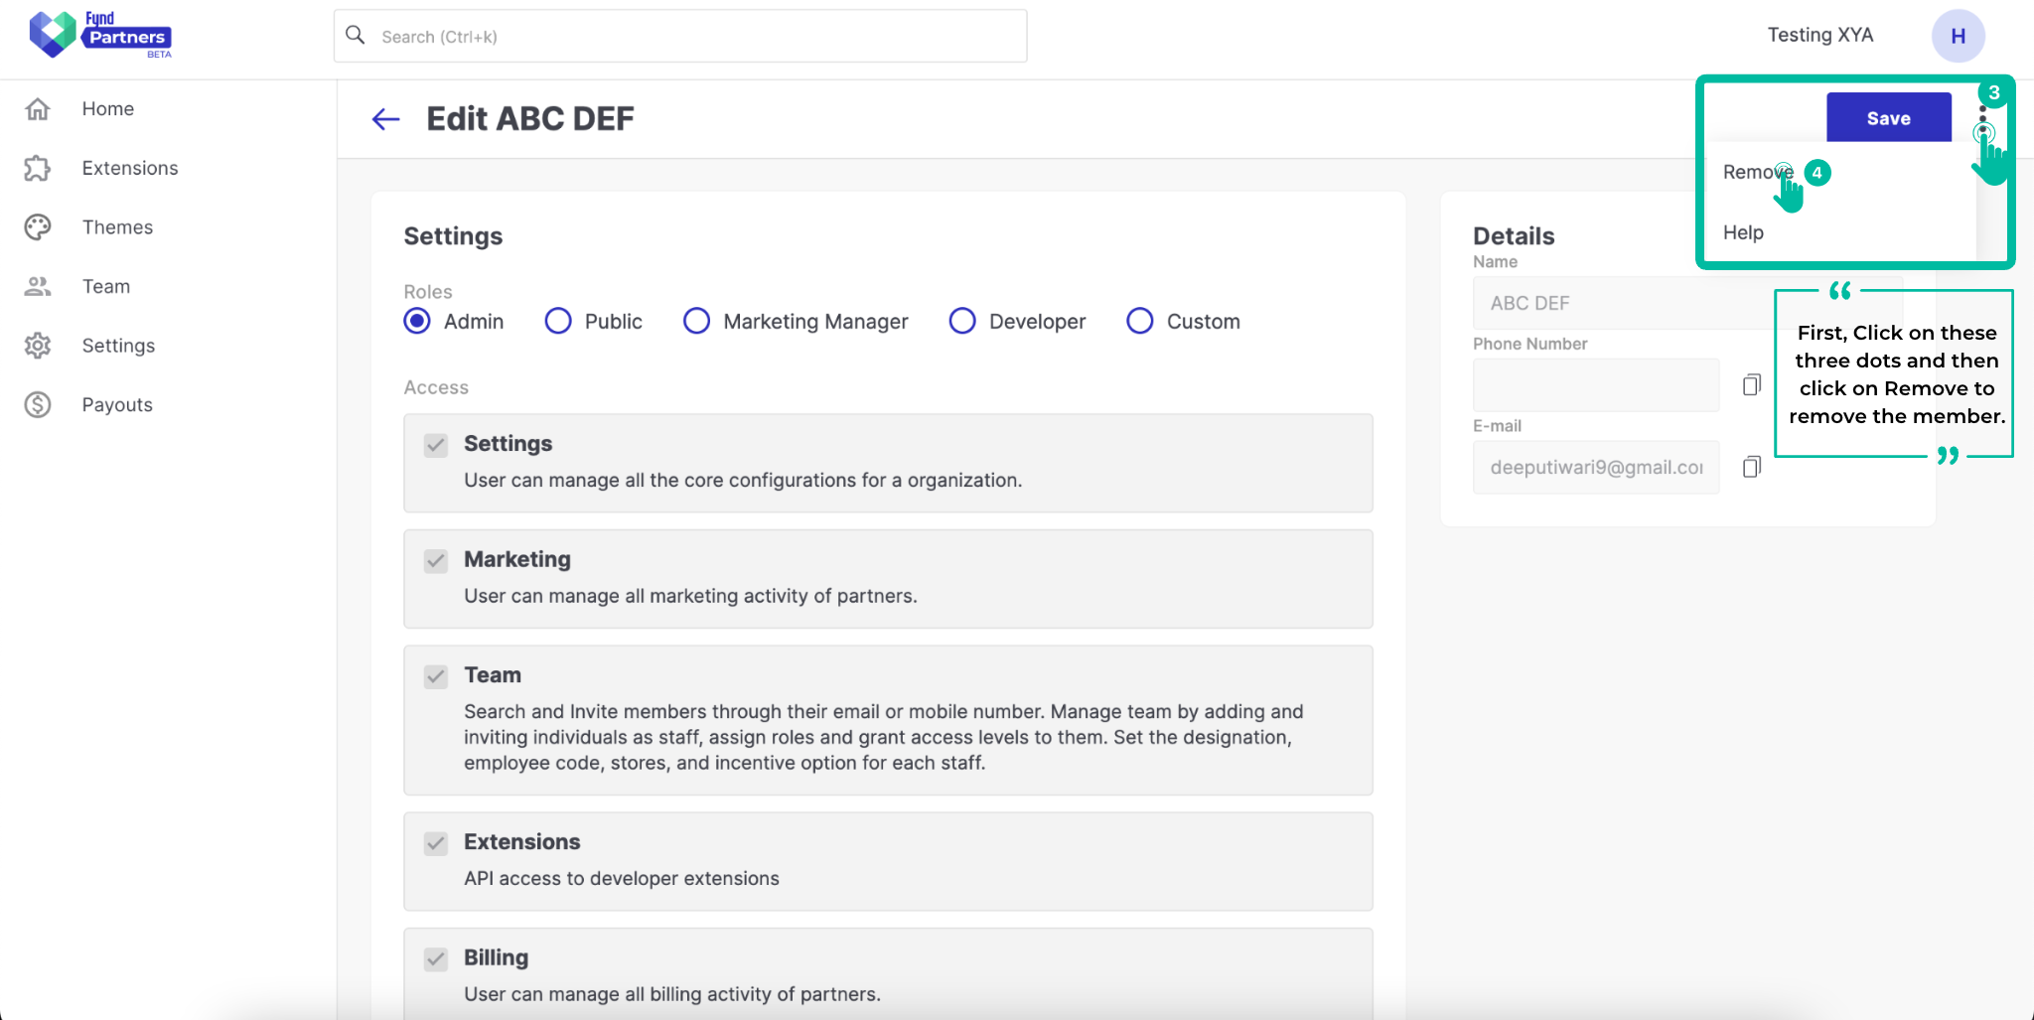The width and height of the screenshot is (2034, 1020).
Task: Click the Team access description paragraph
Action: tap(884, 737)
